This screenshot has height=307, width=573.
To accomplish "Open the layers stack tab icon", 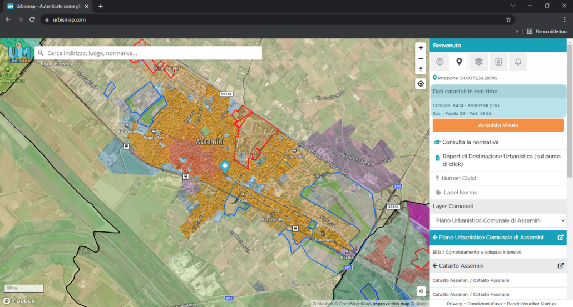I will coord(479,62).
